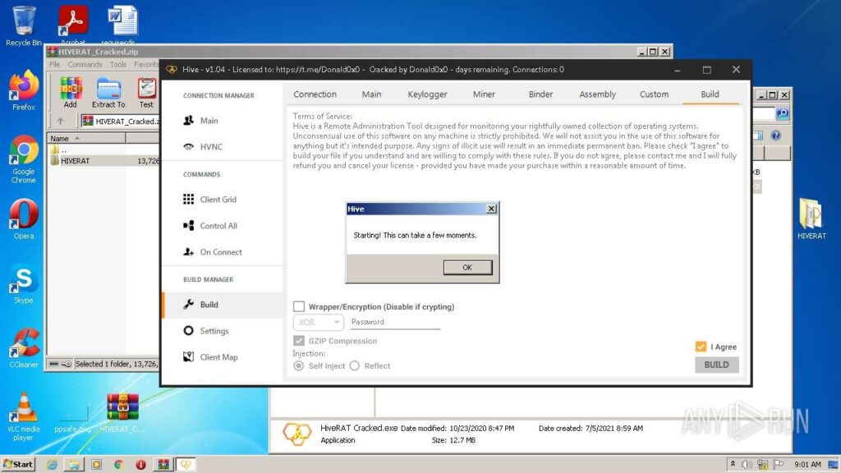Launch Google Chrome from desktop
This screenshot has height=473, width=841.
pyautogui.click(x=24, y=159)
